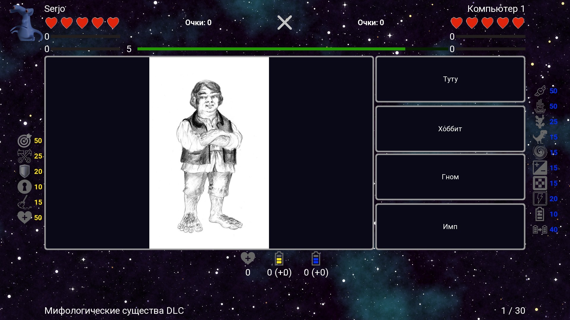
Task: Use the scissors cutting banner ability
Action: click(x=24, y=156)
